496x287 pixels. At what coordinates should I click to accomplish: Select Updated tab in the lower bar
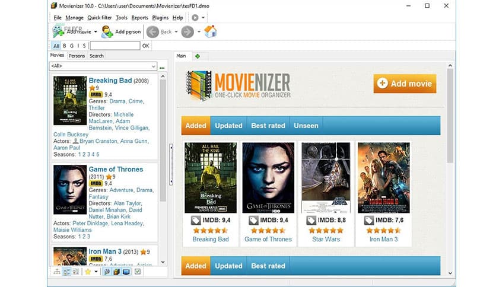[228, 266]
